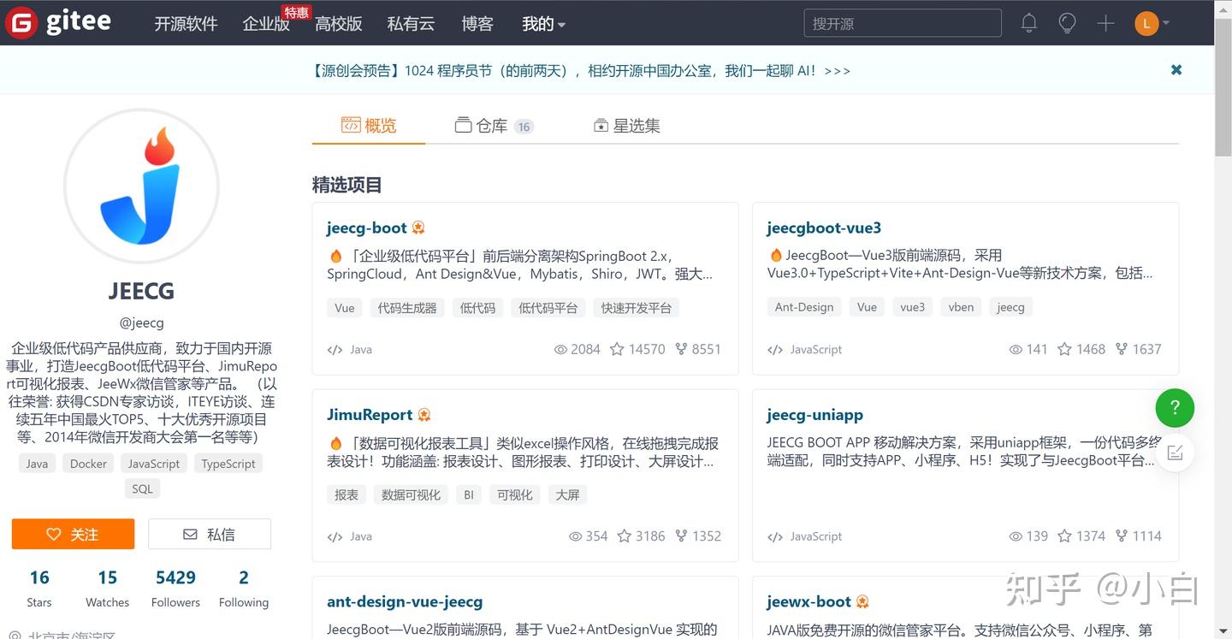Click the JEECG profile avatar image

tap(141, 185)
